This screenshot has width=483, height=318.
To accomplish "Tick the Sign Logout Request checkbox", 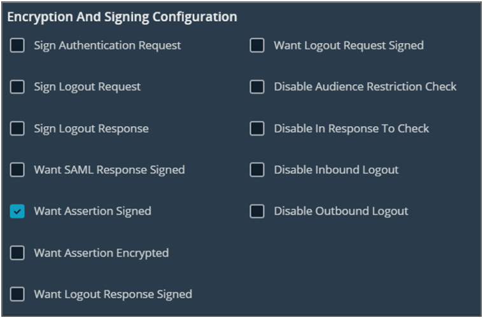I will pos(17,87).
